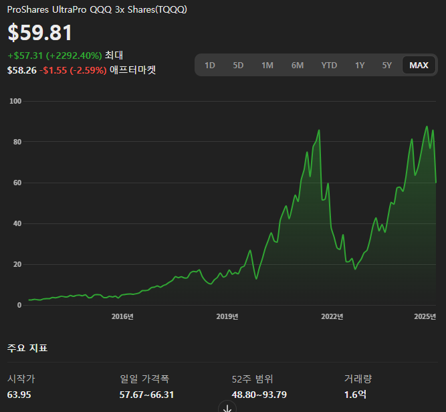This screenshot has width=446, height=412.
Task: Click the 주요 지표 heading
Action: click(x=27, y=348)
